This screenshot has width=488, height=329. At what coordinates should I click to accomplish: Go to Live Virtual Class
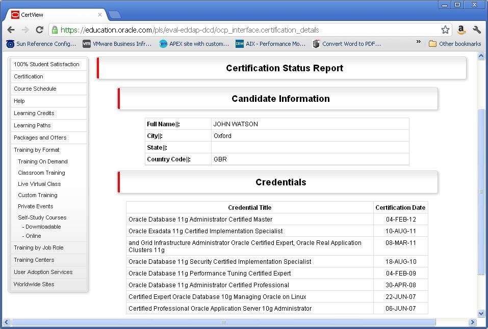(x=39, y=184)
